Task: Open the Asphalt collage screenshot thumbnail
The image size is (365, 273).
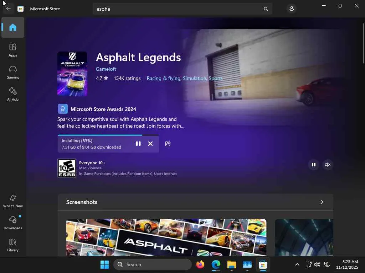Action: (x=166, y=237)
